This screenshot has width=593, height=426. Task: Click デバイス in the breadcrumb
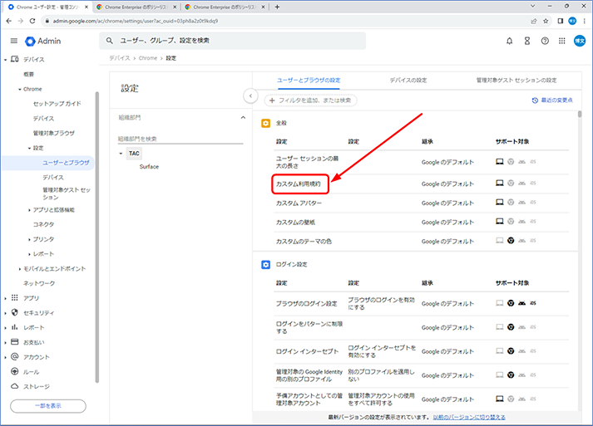pos(120,58)
